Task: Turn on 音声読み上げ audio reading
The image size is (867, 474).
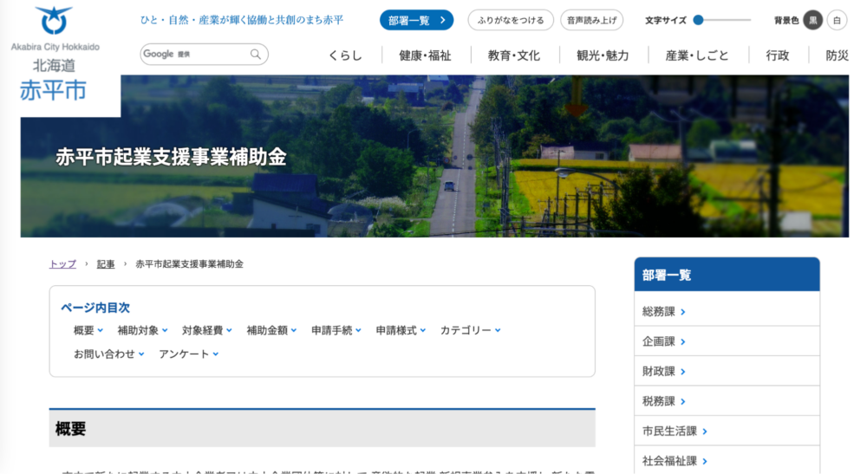Action: tap(591, 21)
